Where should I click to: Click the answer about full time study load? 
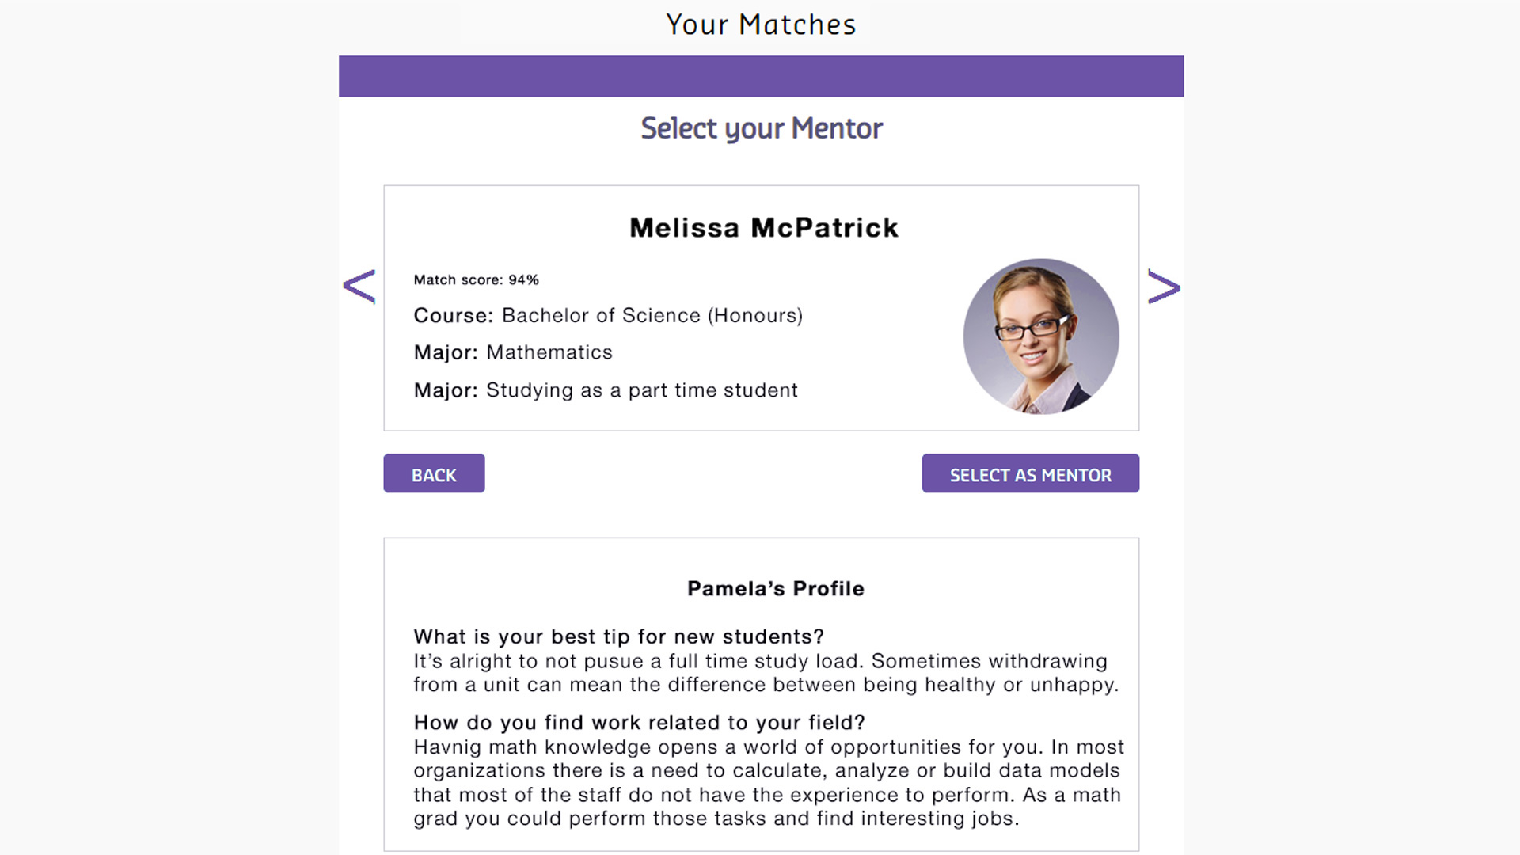click(760, 662)
